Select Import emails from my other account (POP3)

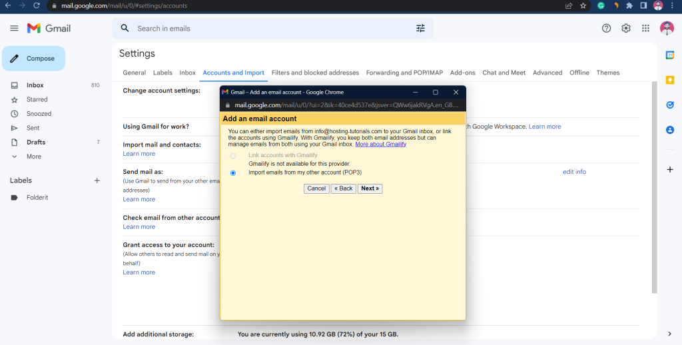point(233,172)
